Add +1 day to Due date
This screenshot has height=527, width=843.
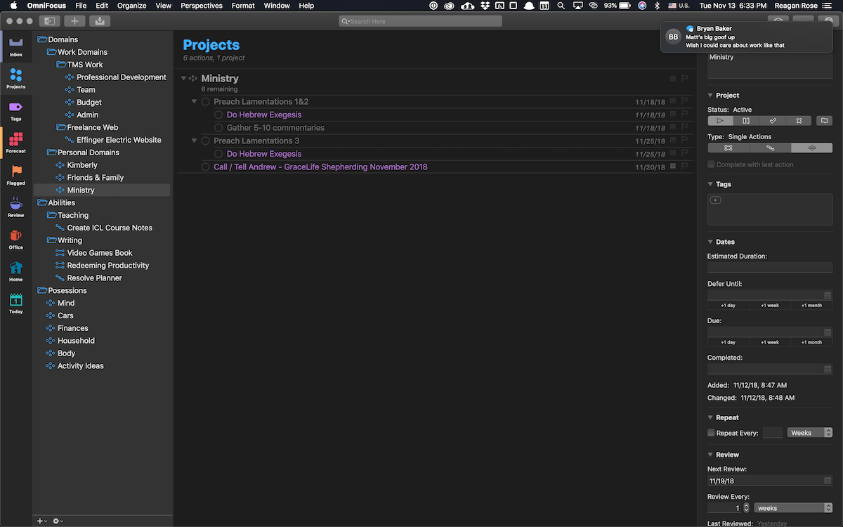pyautogui.click(x=728, y=342)
